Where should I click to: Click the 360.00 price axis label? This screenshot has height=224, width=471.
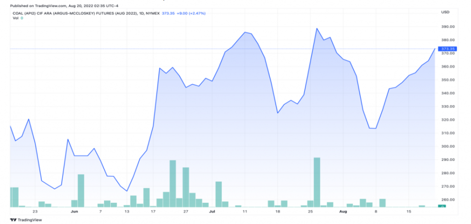coord(447,67)
